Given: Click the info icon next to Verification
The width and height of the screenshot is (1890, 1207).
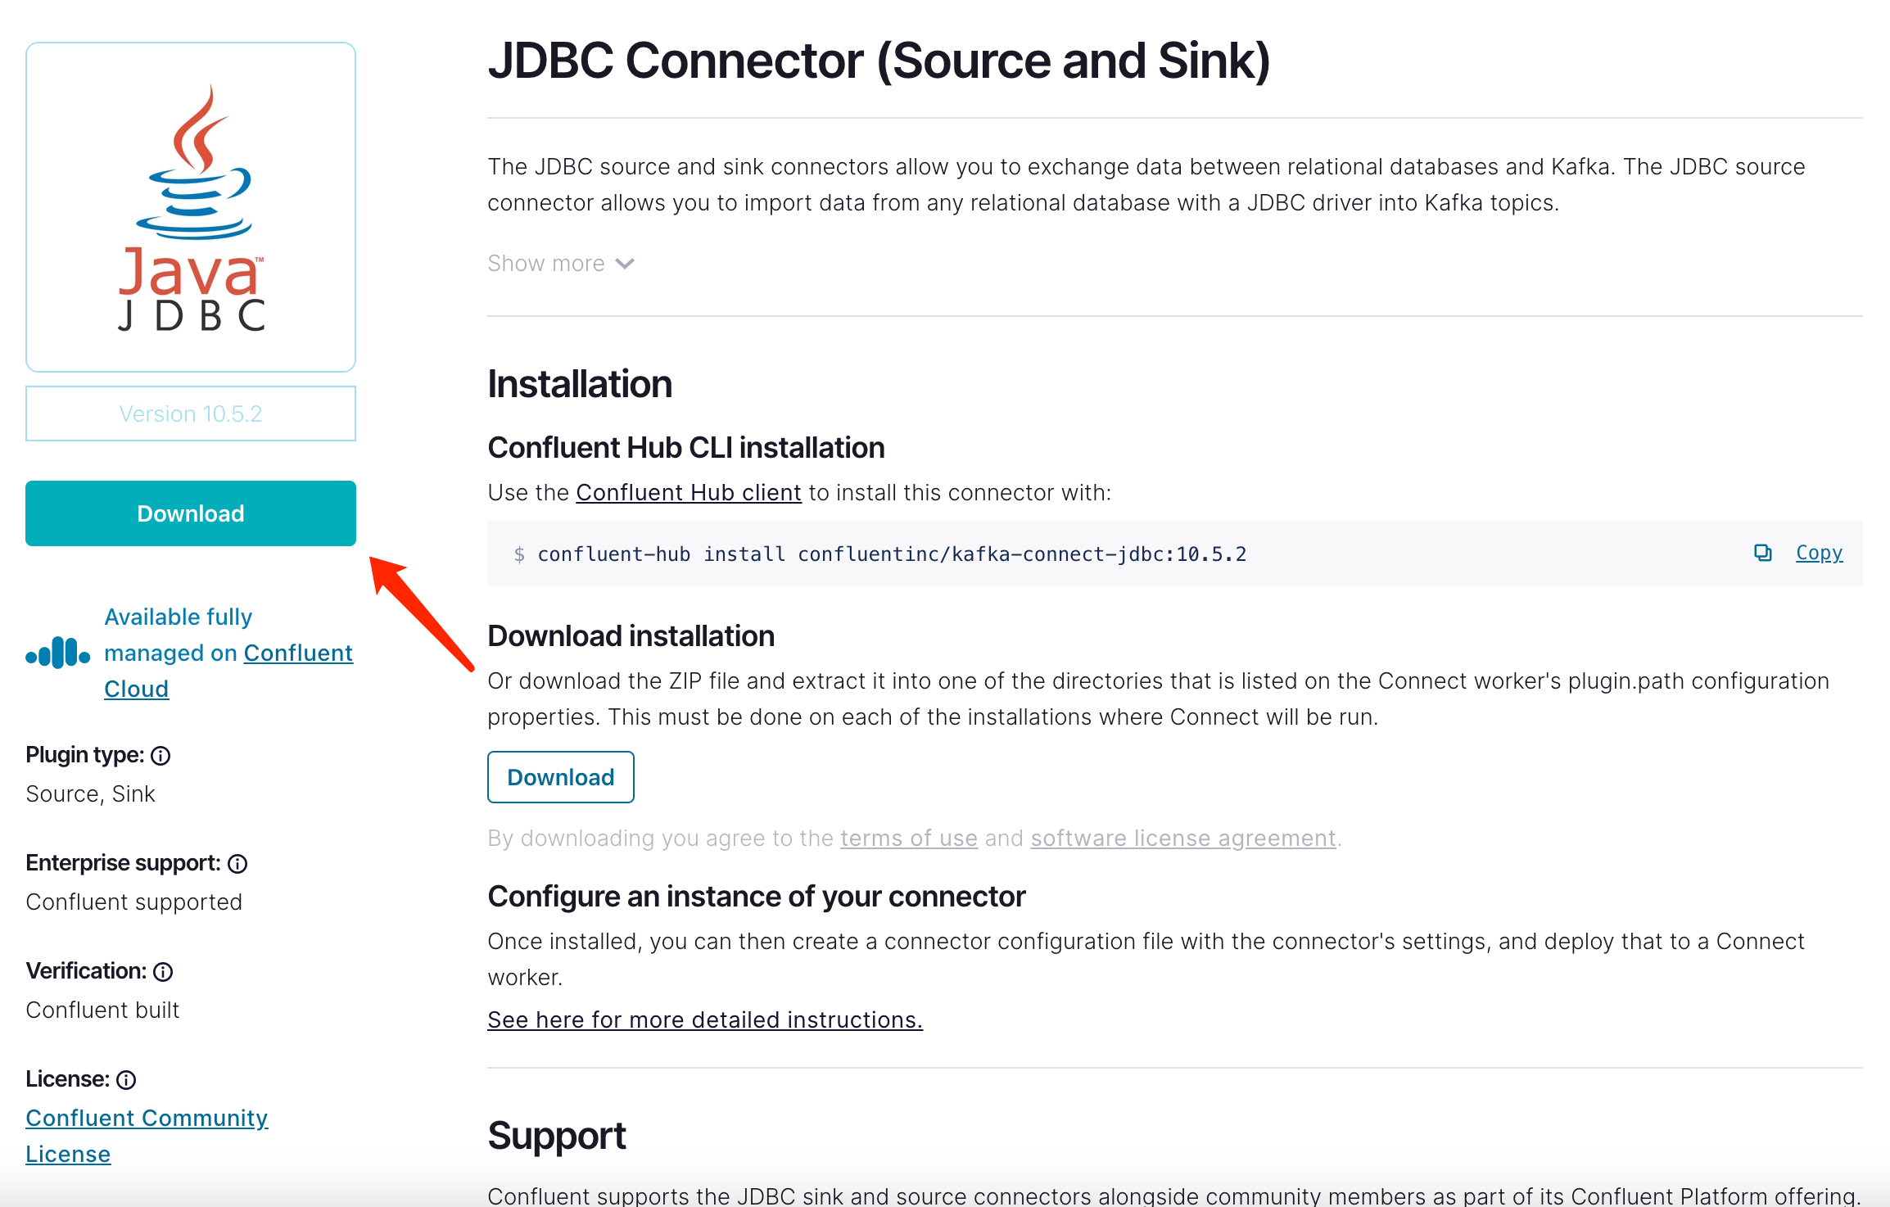Looking at the screenshot, I should point(164,971).
